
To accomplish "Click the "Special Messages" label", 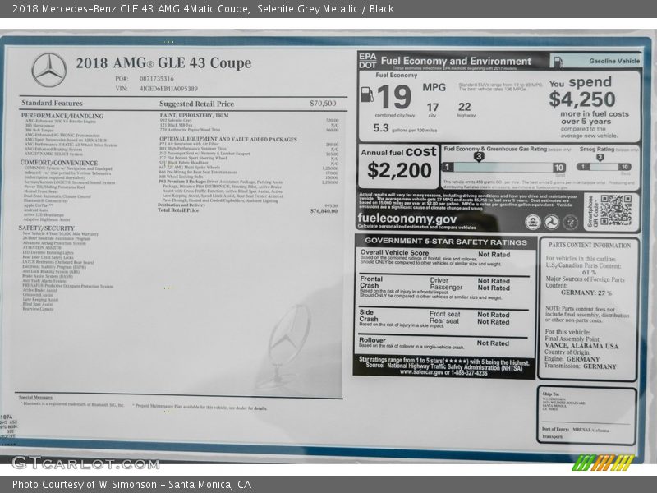I will [36, 398].
